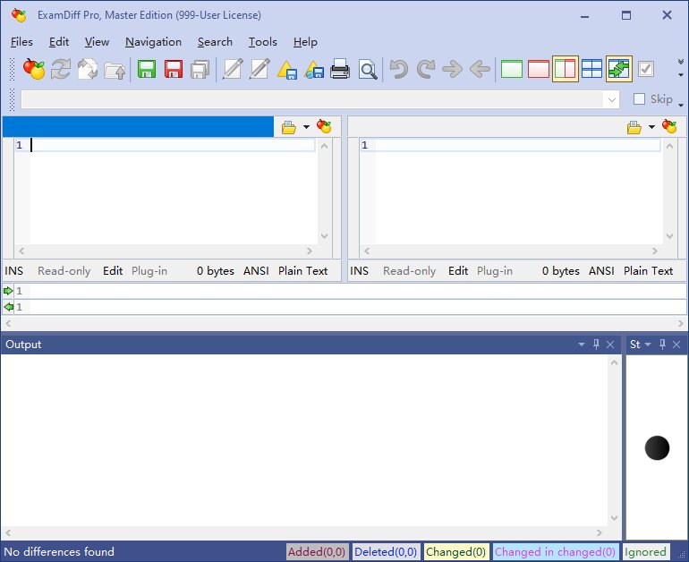The width and height of the screenshot is (689, 562).
Task: Click the left-pointing gray arrow toolbar icon
Action: (480, 69)
